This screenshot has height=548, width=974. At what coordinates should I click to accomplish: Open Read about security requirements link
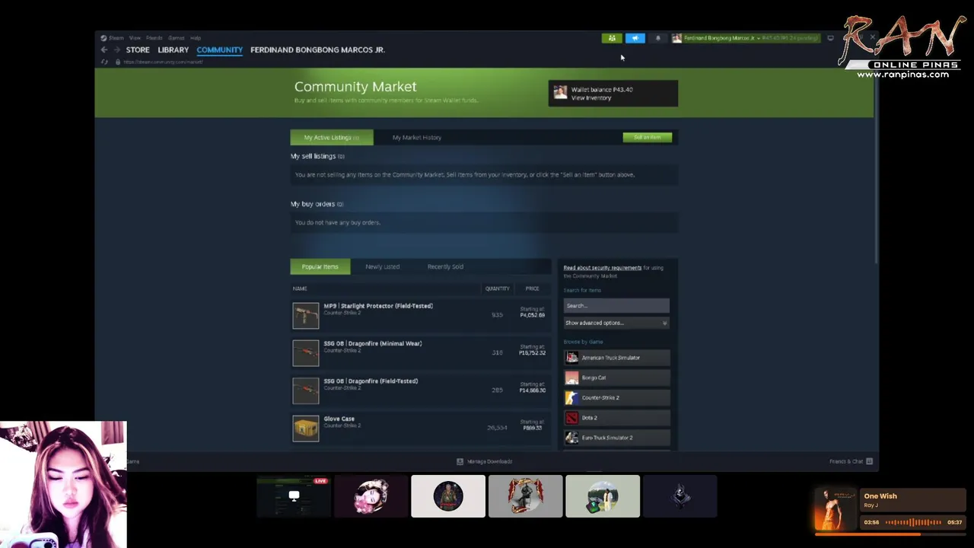click(x=603, y=268)
